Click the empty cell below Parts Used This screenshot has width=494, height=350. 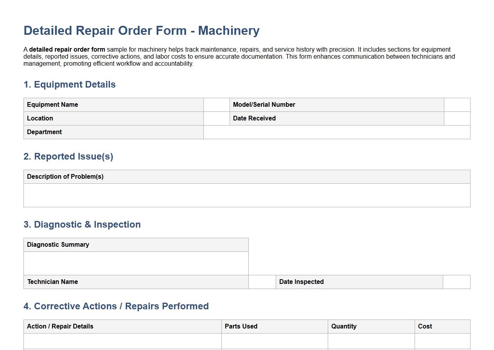(275, 342)
